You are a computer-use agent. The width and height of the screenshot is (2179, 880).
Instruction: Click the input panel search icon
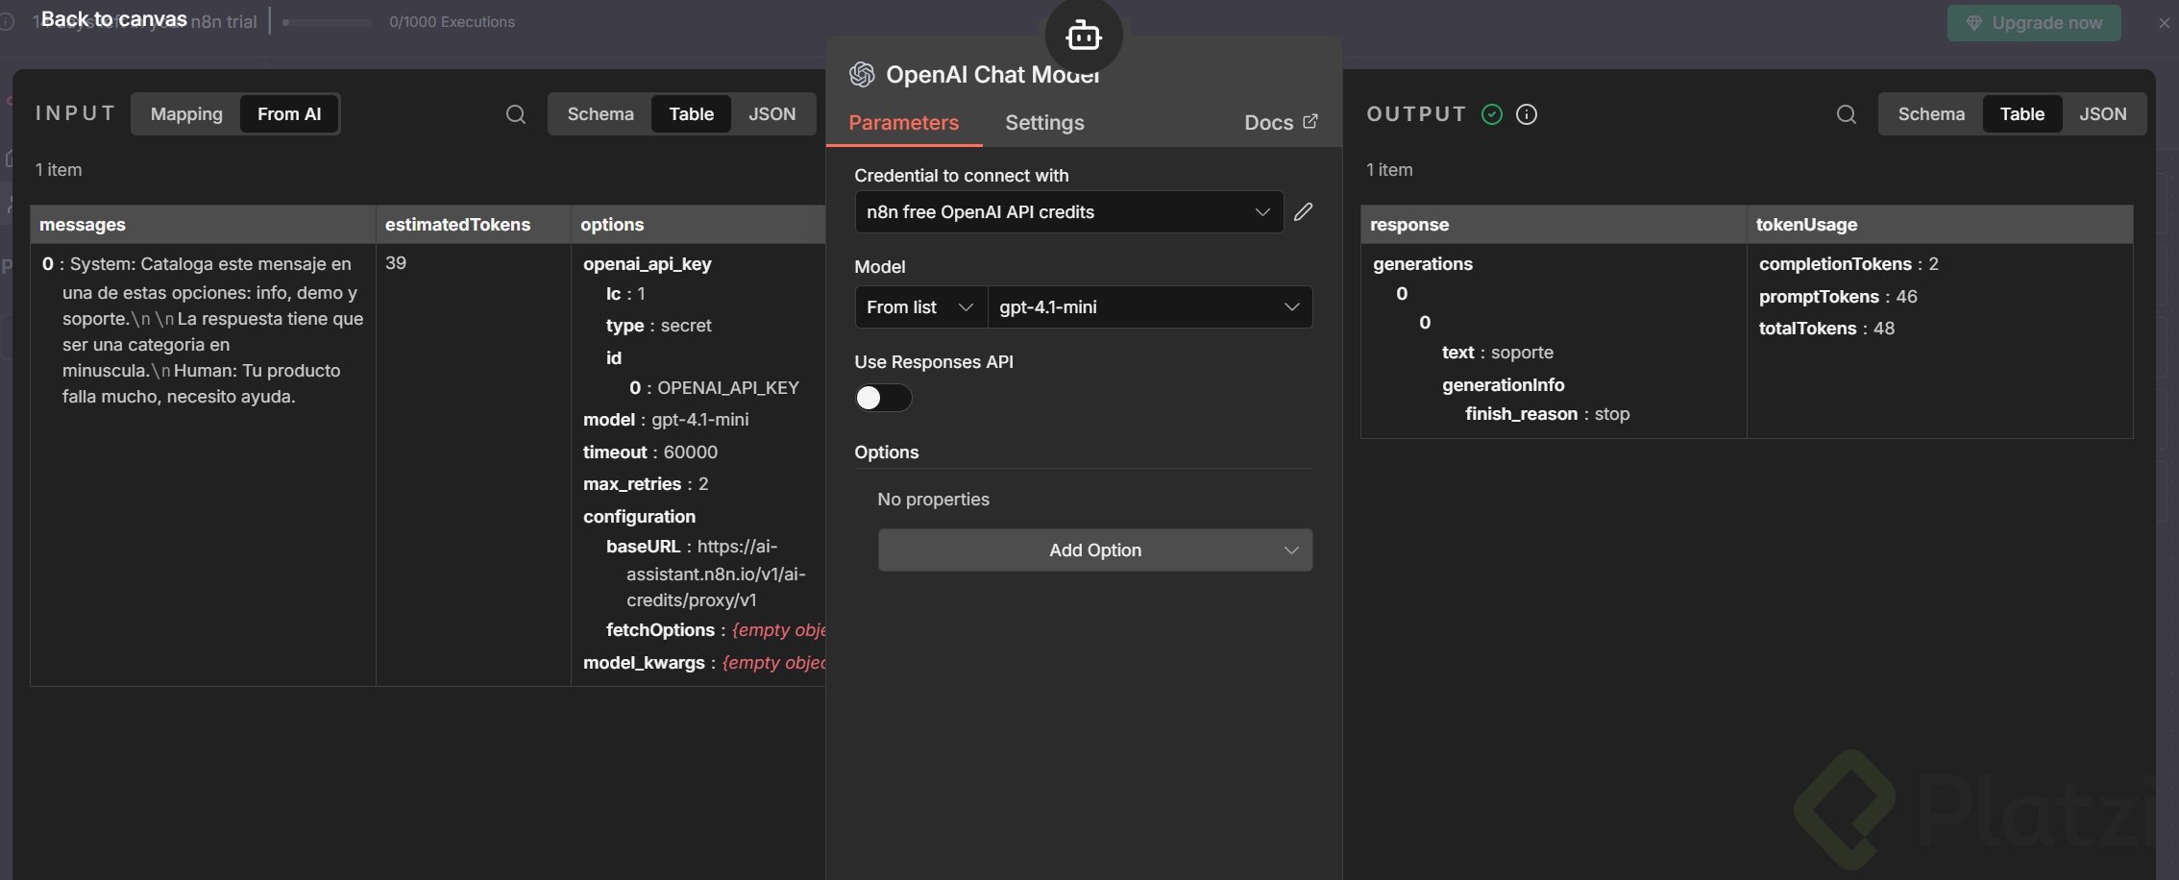[x=516, y=114]
